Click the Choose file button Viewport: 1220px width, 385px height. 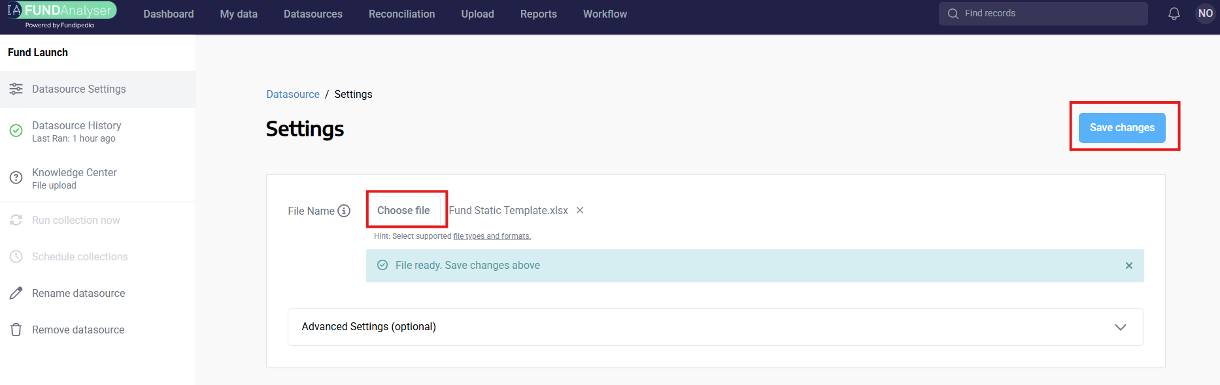click(403, 210)
